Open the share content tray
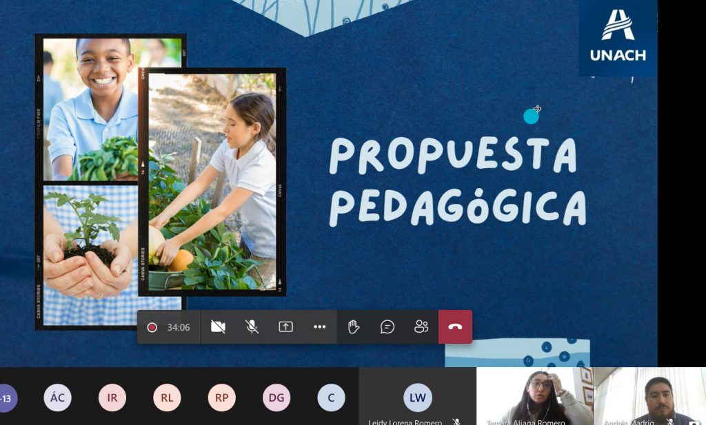 click(285, 327)
